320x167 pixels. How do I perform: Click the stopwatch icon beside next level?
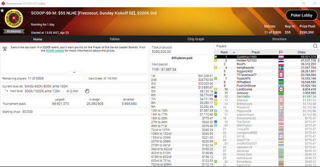click(87, 91)
